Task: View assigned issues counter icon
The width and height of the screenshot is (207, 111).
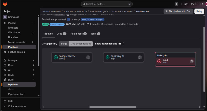Action: click(186, 4)
